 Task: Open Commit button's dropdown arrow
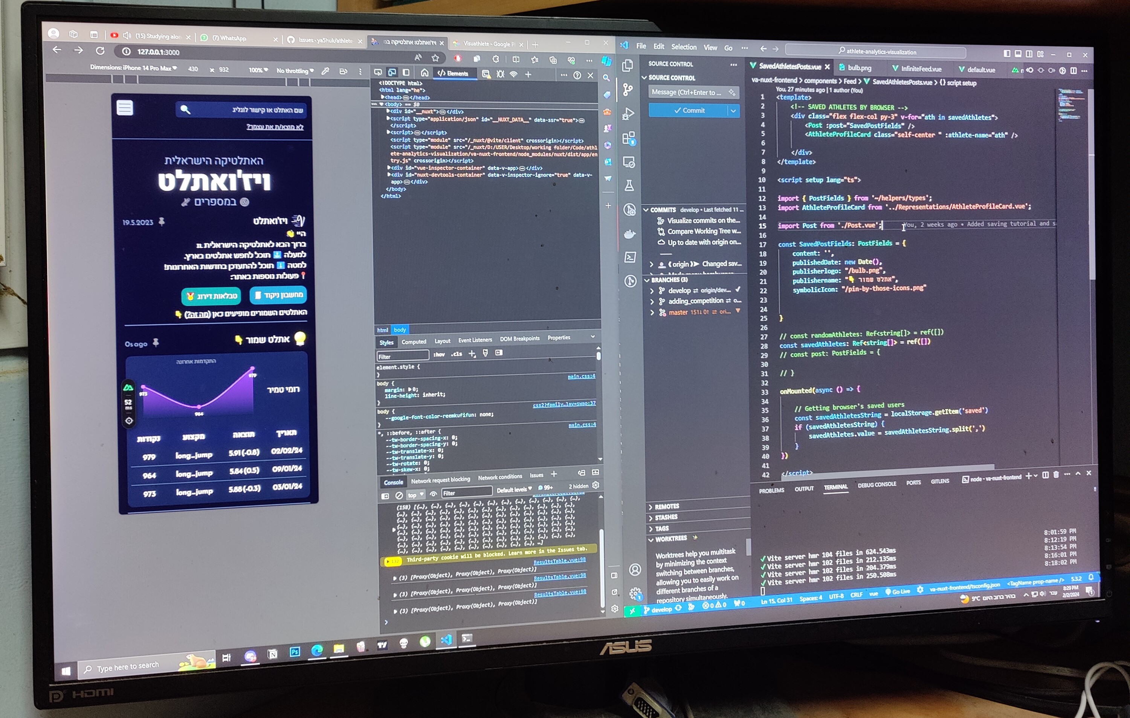pos(733,111)
